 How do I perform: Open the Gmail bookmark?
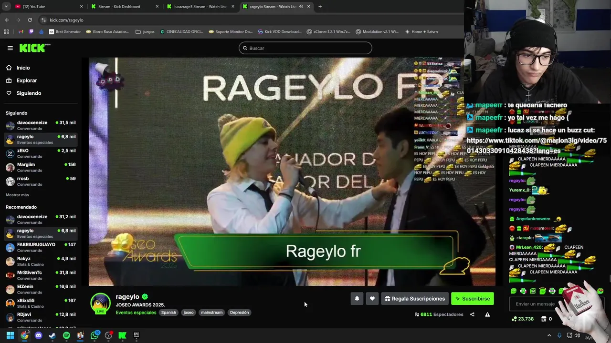click(21, 32)
